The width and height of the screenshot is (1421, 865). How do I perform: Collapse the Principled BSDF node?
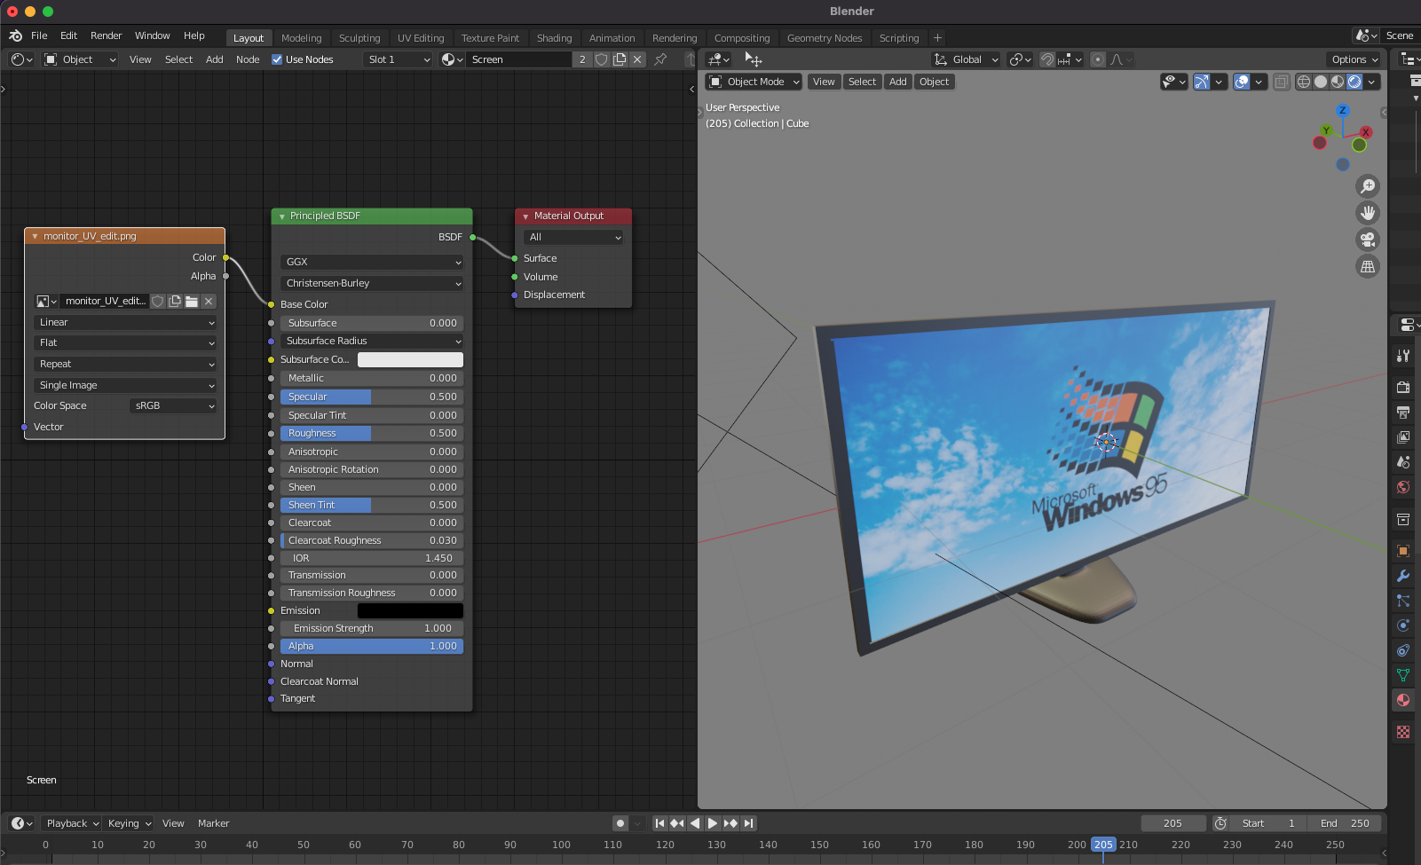click(x=282, y=216)
